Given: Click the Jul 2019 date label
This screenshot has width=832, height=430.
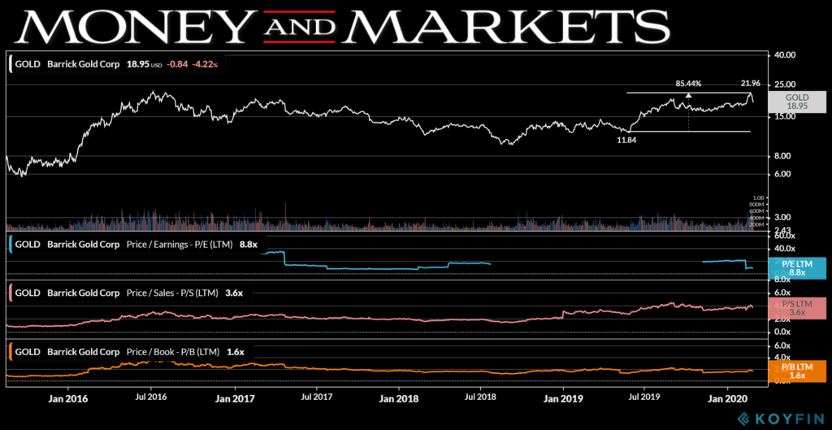Looking at the screenshot, I should click(643, 397).
